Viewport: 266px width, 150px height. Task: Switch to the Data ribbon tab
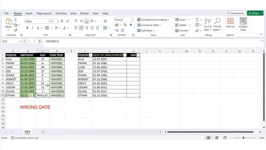[74, 13]
